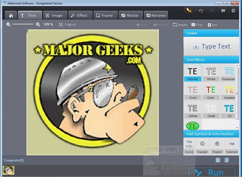
Task: Select the MajorGeeks image thumbnail
Action: pyautogui.click(x=8, y=170)
